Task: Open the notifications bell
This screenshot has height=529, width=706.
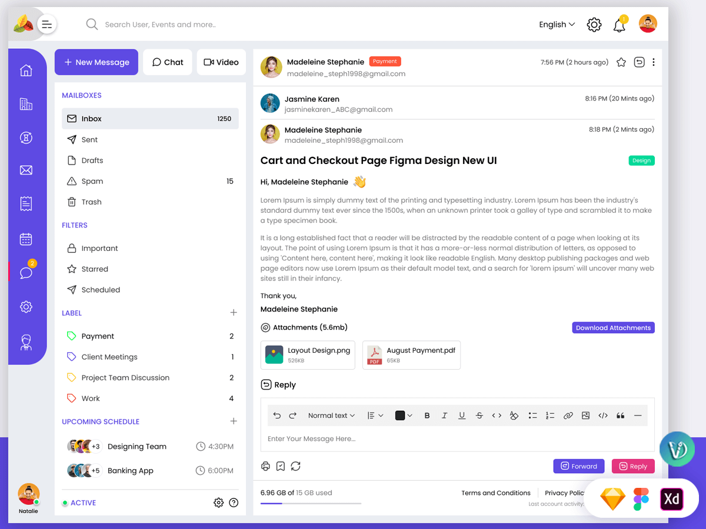Action: point(619,25)
